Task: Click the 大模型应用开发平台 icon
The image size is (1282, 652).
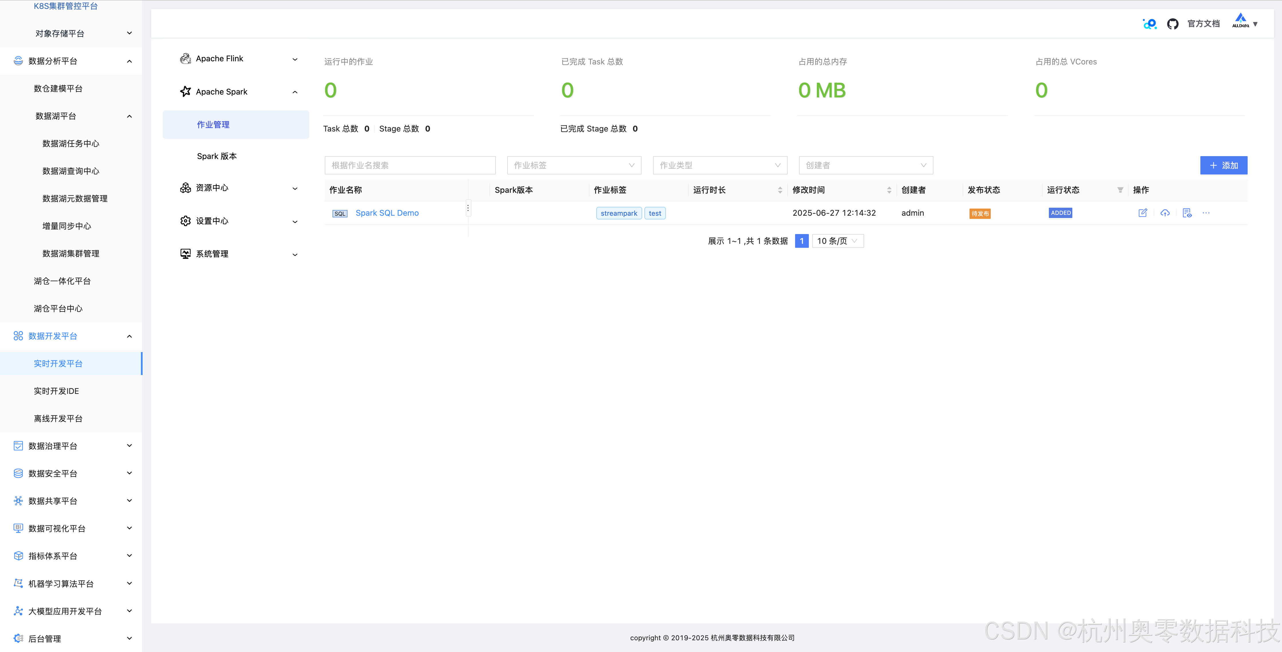Action: (18, 611)
